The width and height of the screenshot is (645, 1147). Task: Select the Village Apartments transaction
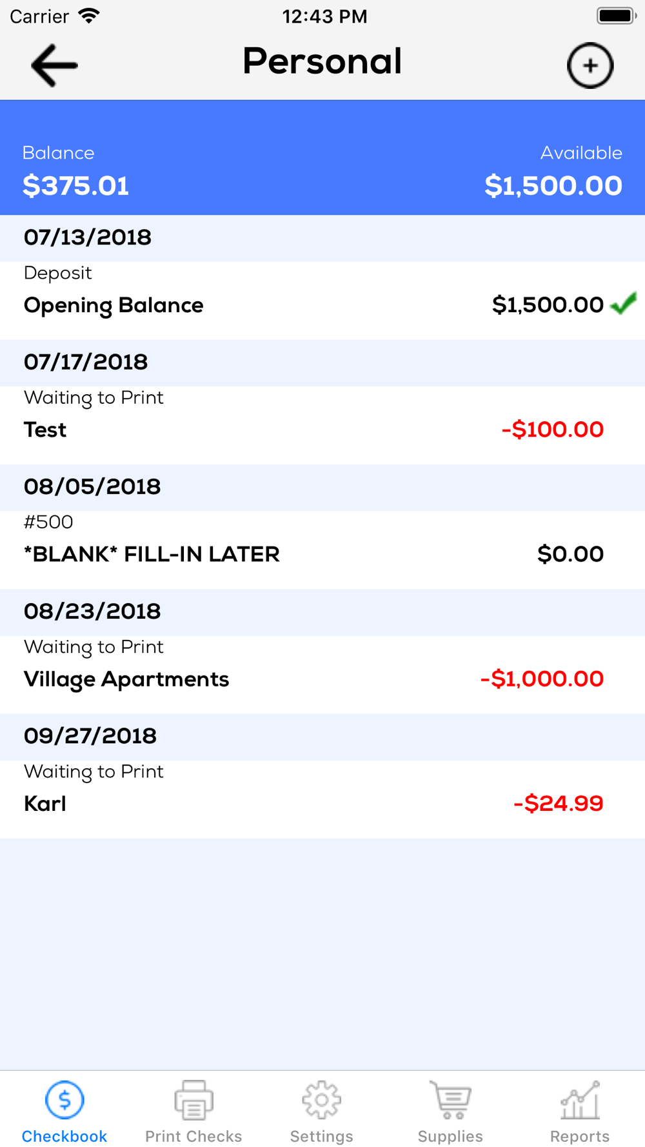(x=322, y=674)
